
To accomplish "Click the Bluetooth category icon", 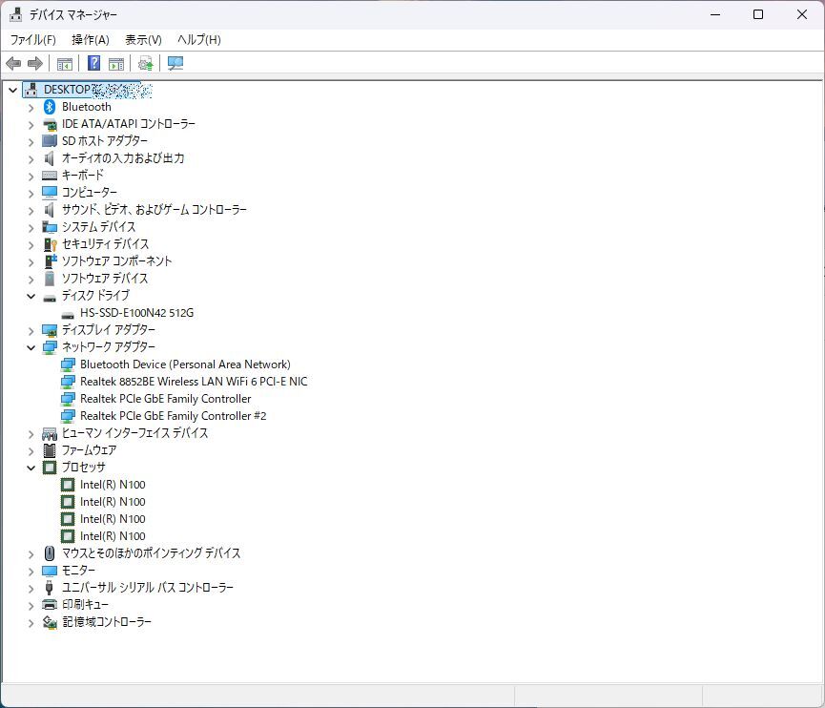I will point(50,107).
